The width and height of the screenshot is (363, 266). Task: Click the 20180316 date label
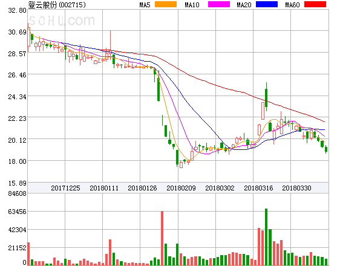[x=258, y=188]
